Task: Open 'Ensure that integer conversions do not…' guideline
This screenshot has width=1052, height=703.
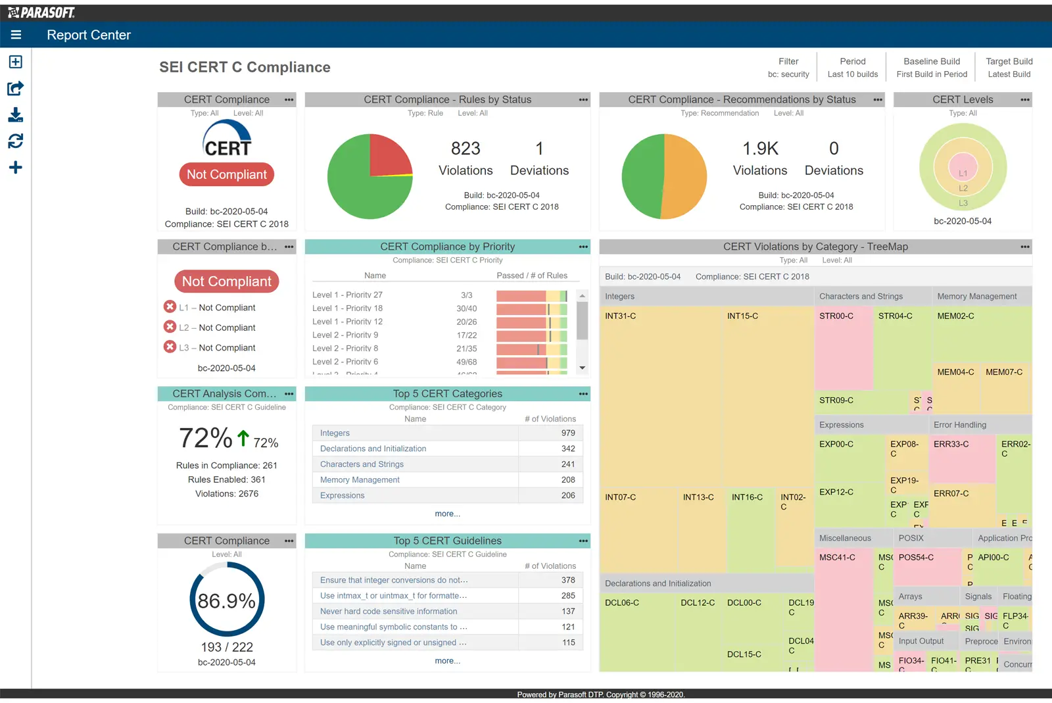Action: 394,580
